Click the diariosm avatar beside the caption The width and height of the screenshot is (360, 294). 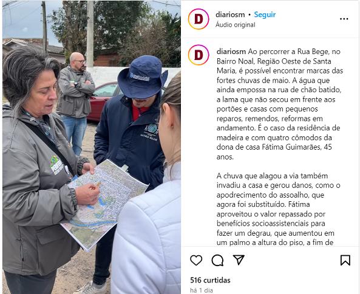pos(199,55)
